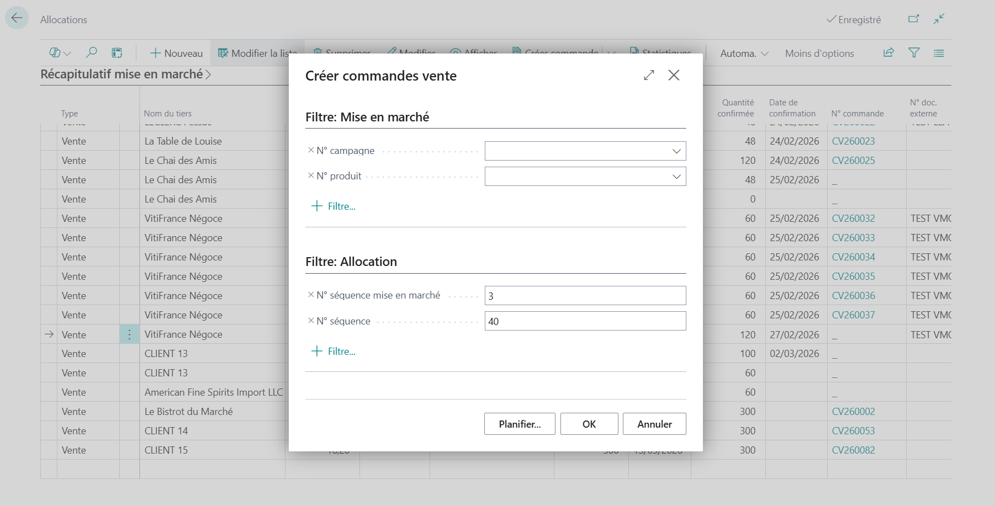
Task: Open page in new window icon
Action: [914, 19]
